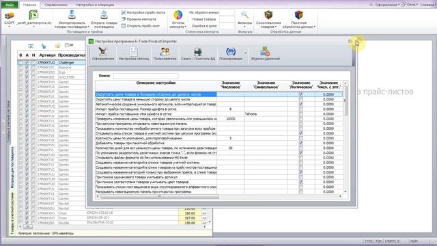Toggle checkbox for При запуске программы открывать панель
437x246 pixels.
(x=300, y=124)
